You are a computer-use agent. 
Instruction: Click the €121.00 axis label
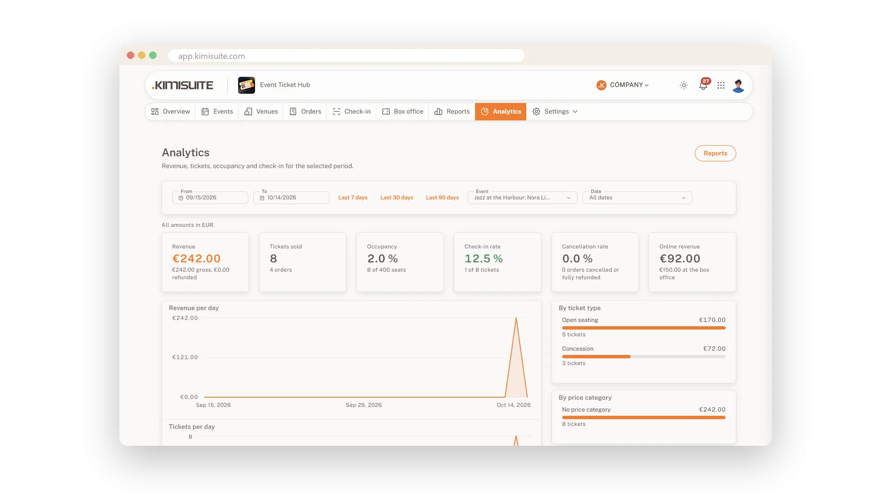tap(185, 357)
